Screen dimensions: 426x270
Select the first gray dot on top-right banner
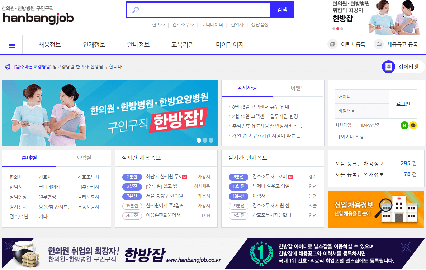[333, 29]
